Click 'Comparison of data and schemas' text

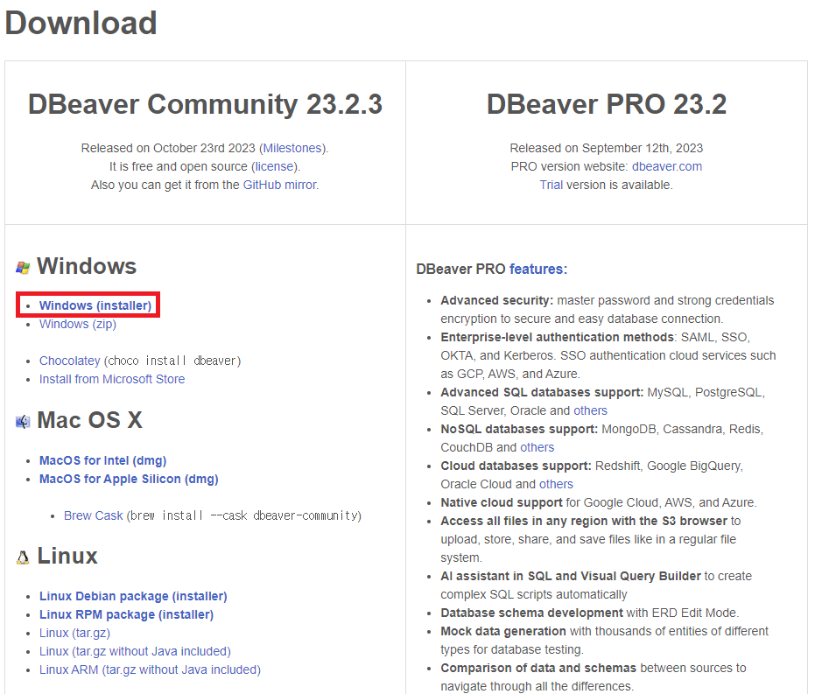pyautogui.click(x=538, y=668)
